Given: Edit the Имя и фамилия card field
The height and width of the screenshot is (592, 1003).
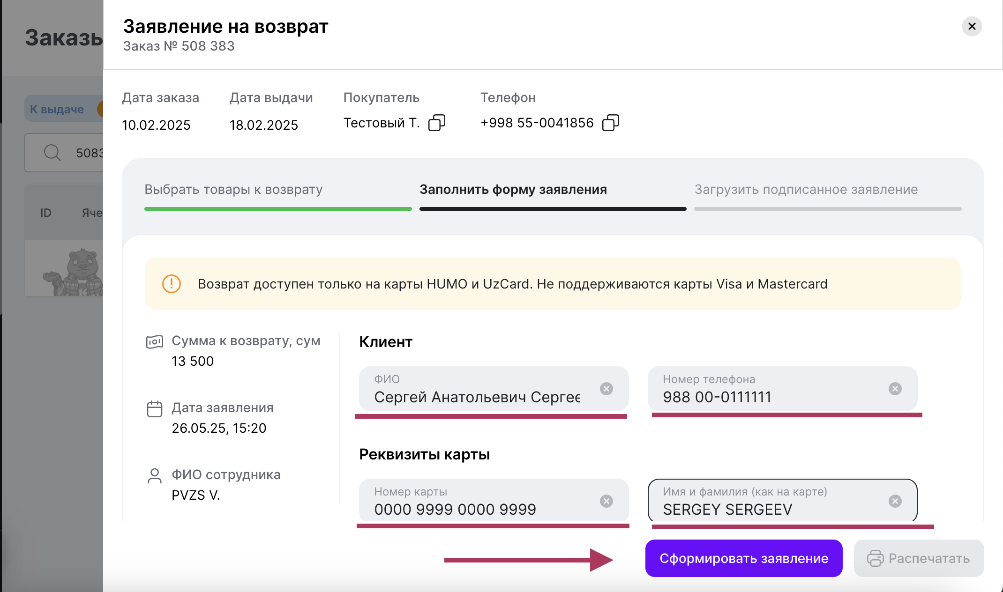Looking at the screenshot, I should coord(769,509).
